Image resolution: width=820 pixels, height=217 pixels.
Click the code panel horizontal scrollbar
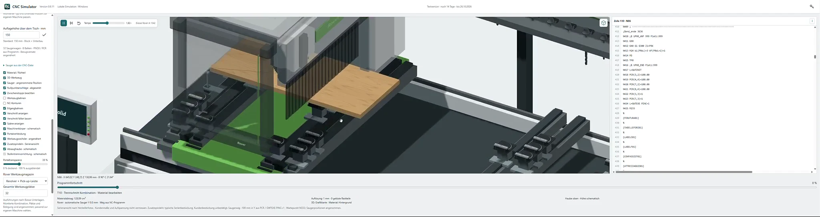point(683,172)
